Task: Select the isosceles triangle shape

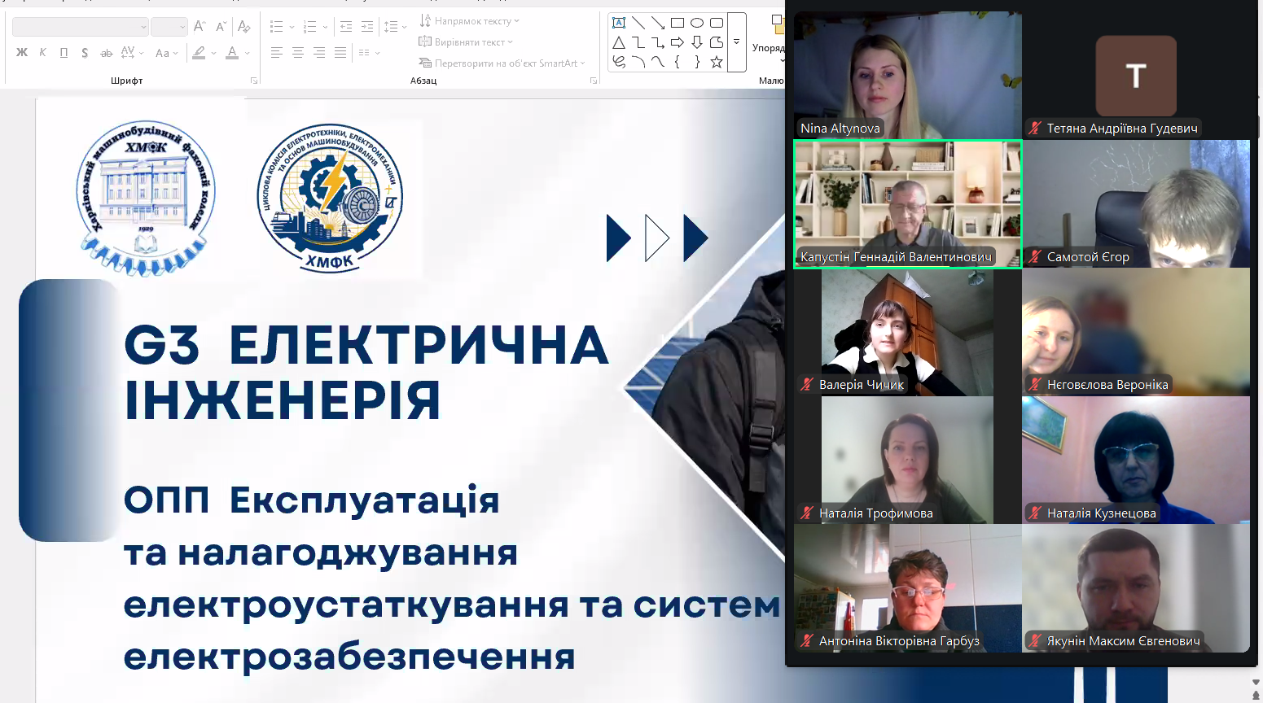Action: 619,42
